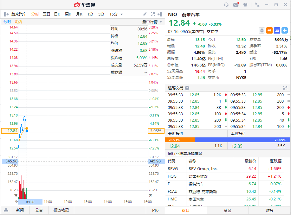Open customer service headset icon

pos(226,5)
